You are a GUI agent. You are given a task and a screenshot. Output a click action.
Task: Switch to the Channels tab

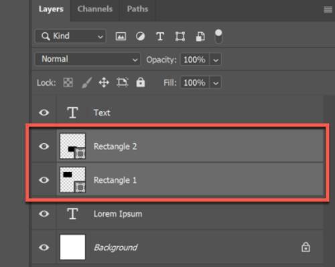pyautogui.click(x=95, y=9)
